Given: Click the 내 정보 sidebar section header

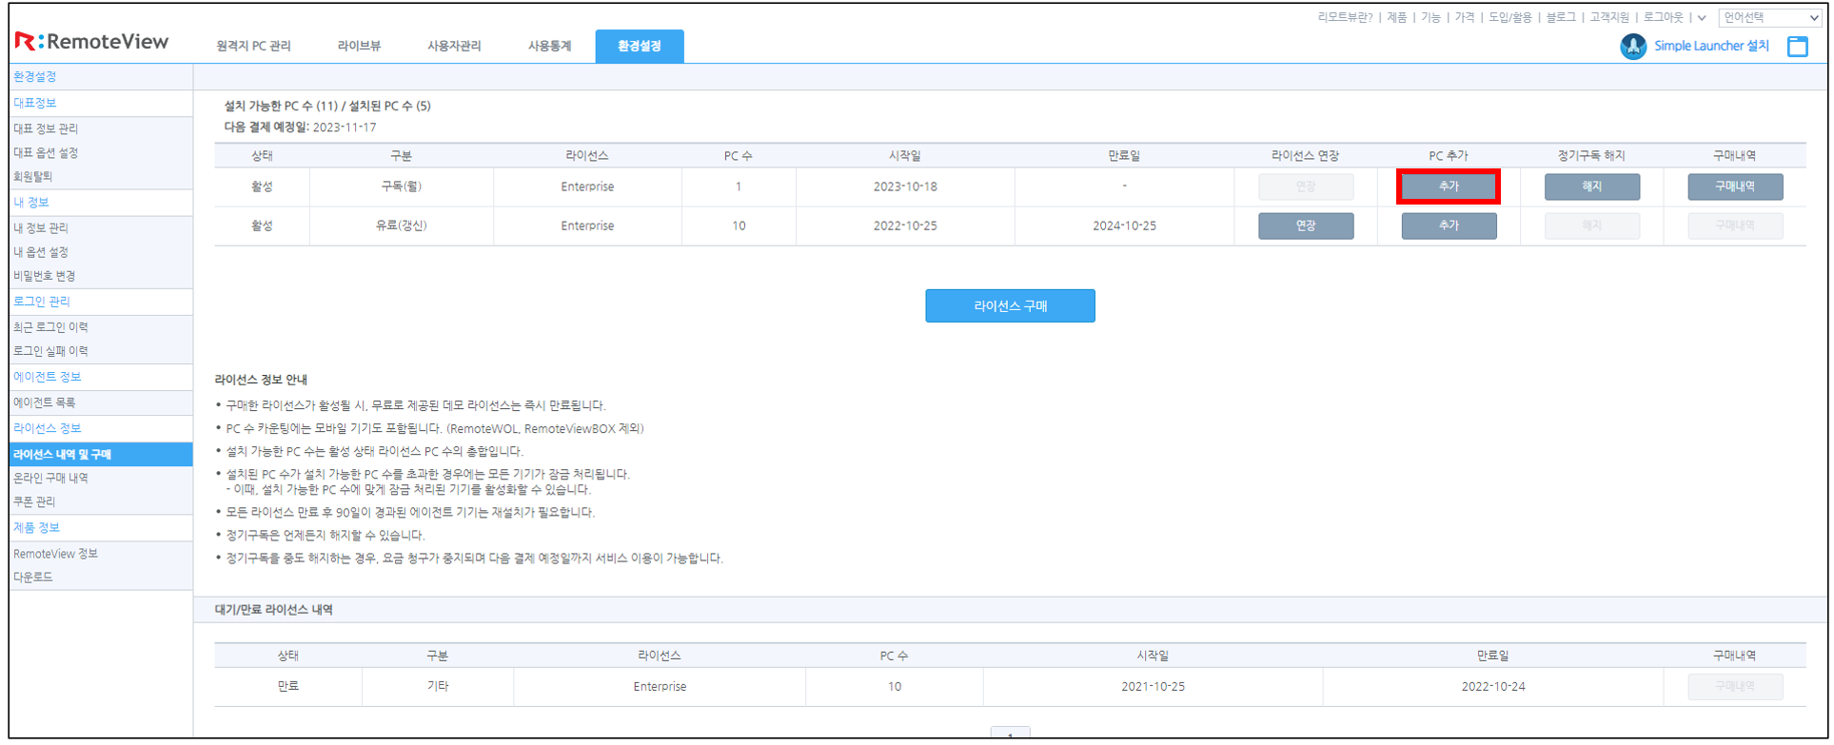Looking at the screenshot, I should [31, 203].
